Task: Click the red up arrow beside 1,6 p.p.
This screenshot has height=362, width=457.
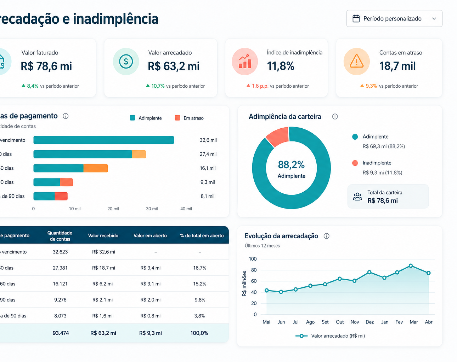Action: coord(248,86)
